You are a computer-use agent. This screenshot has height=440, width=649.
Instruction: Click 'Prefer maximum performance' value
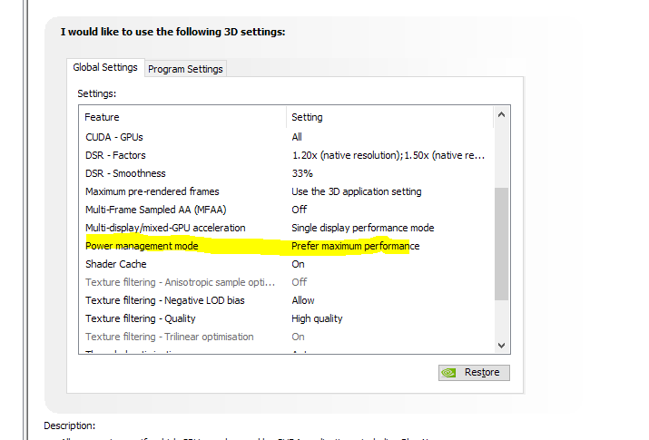[x=356, y=247]
